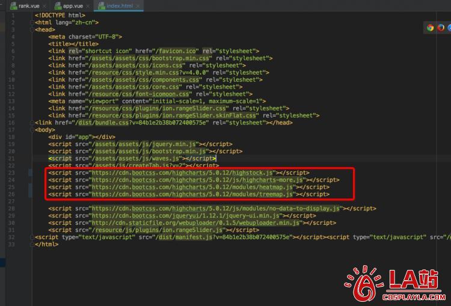Click the lang="zh-cn" attribute
Viewport: 451px width, 306px height.
coord(75,22)
